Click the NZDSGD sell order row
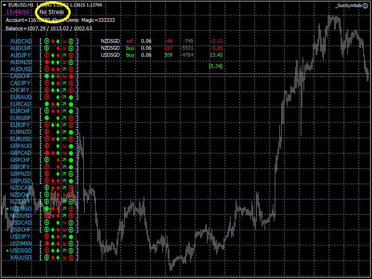Image resolution: width=372 pixels, height=279 pixels. pos(162,41)
